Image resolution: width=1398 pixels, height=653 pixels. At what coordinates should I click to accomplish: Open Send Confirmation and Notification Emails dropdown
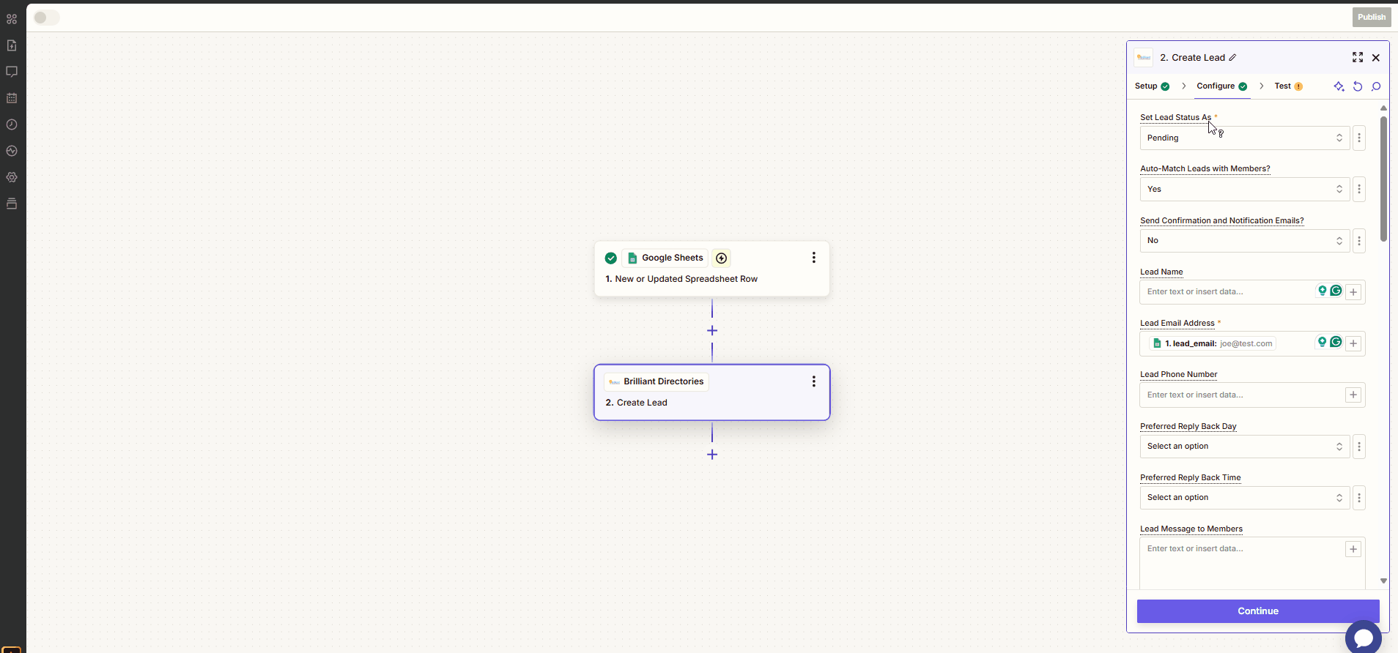[1245, 240]
